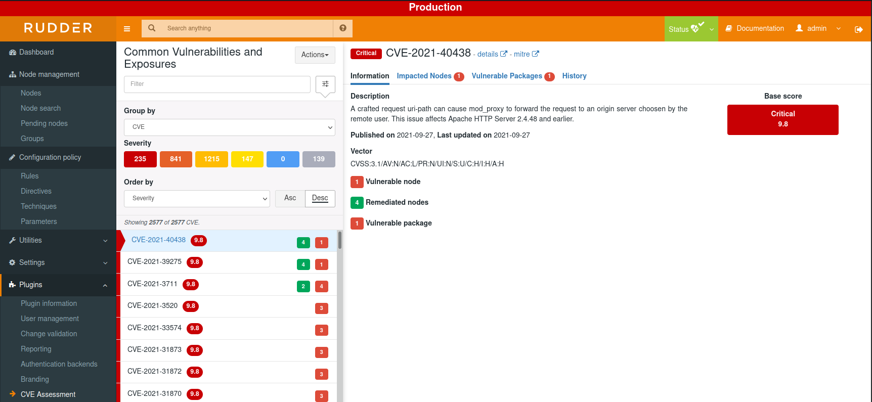Open the search help question icon
Viewport: 872px width, 402px height.
pyautogui.click(x=343, y=28)
